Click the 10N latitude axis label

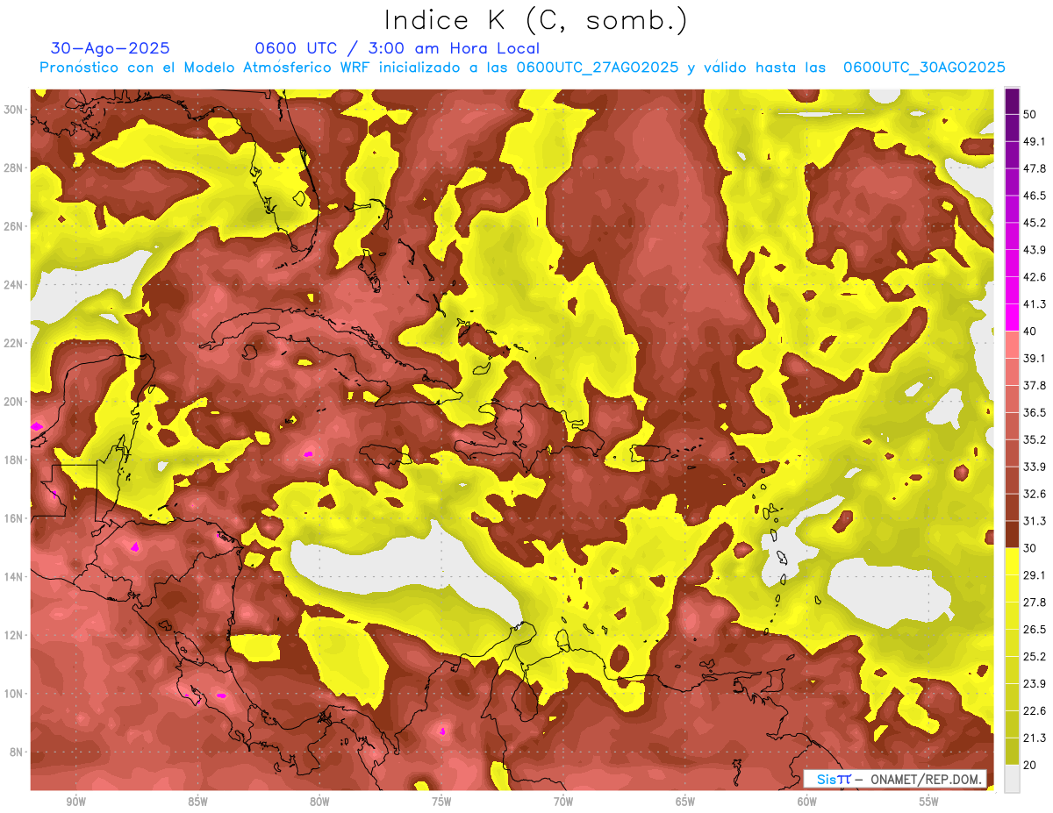point(13,693)
